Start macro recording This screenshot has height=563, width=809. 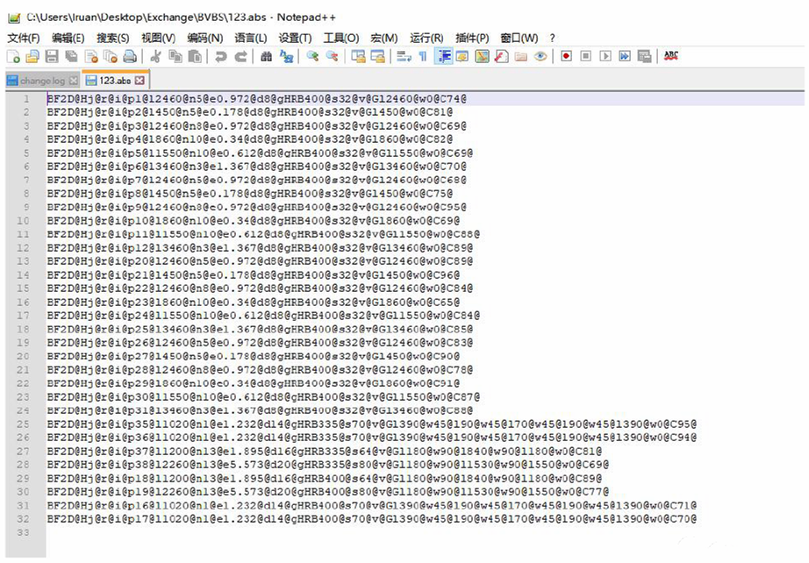point(567,55)
